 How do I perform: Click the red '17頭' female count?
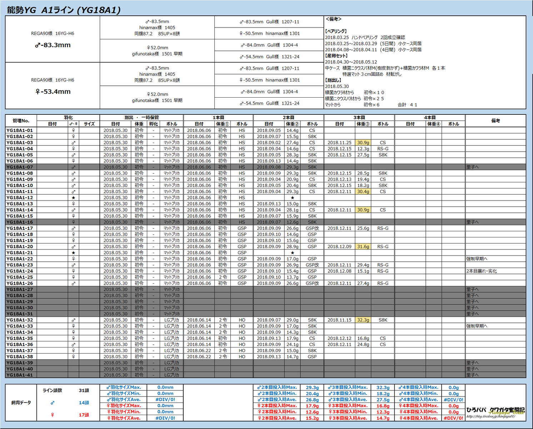84,415
